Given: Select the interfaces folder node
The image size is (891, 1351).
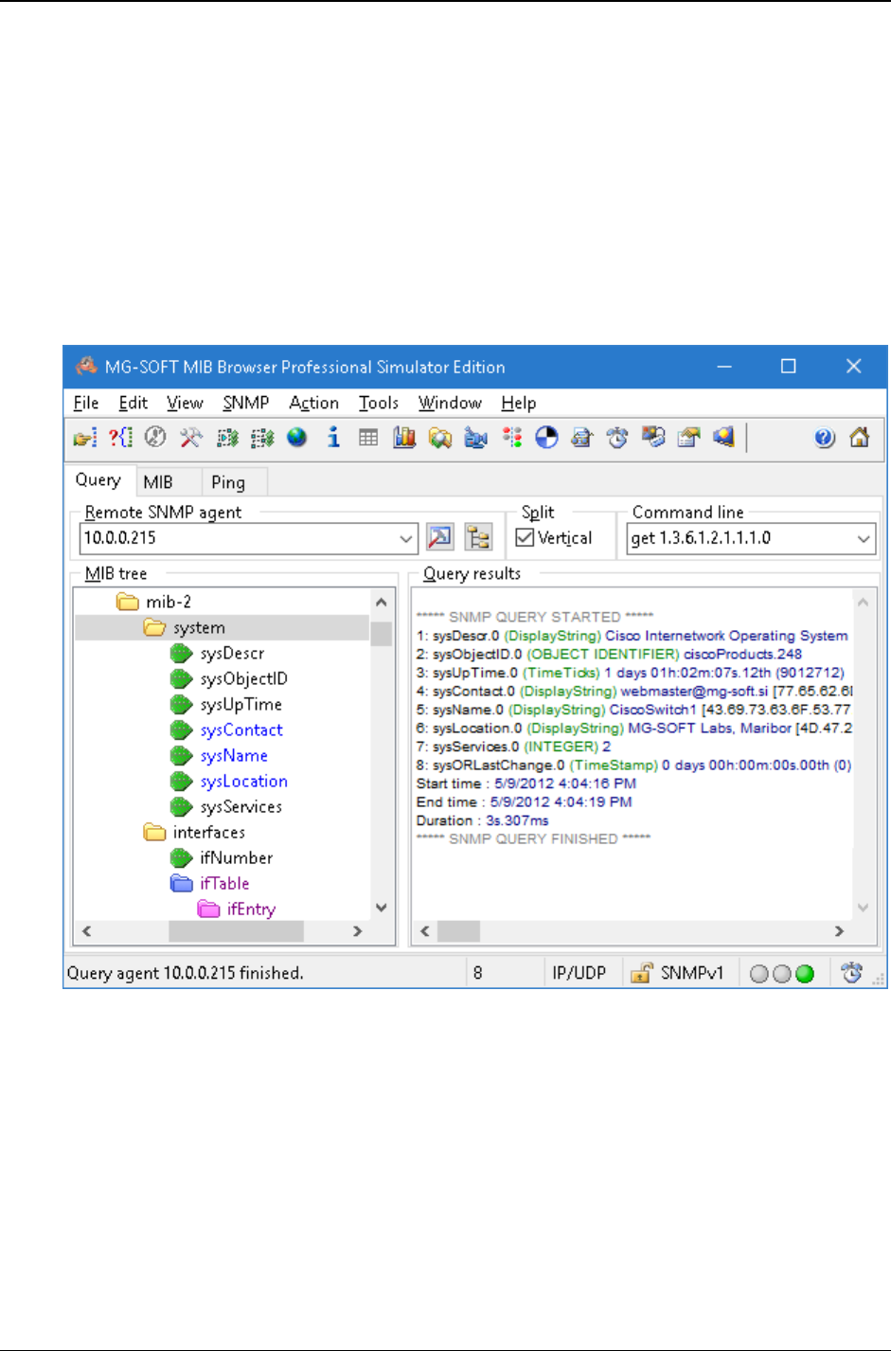Looking at the screenshot, I should tap(195, 832).
